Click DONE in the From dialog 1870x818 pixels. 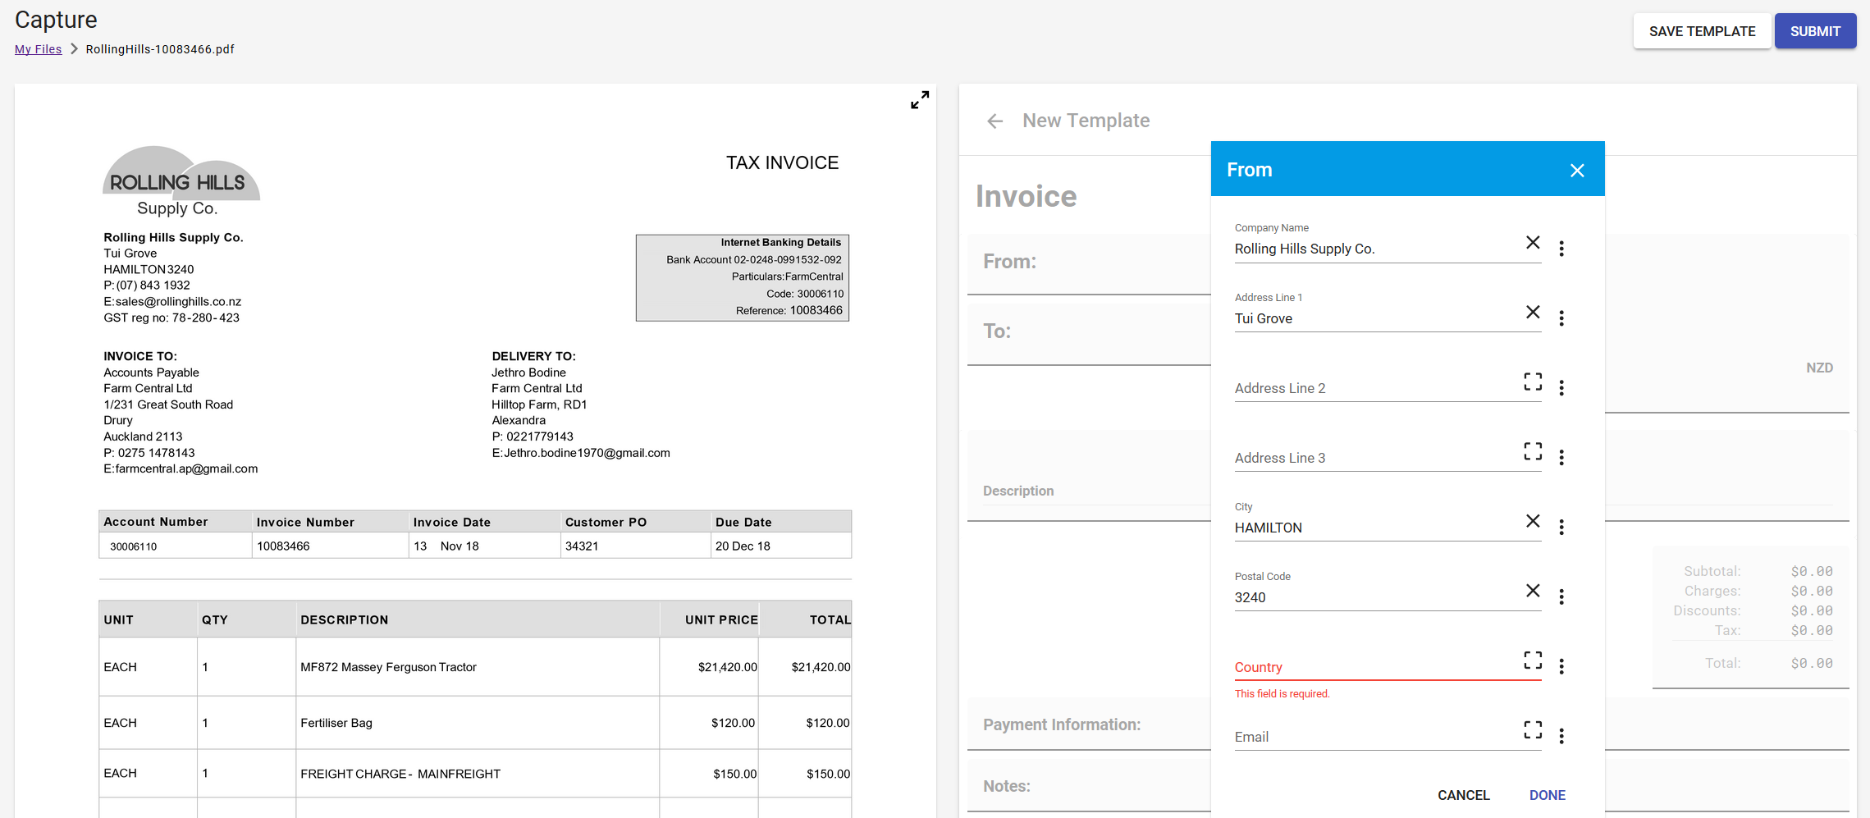(x=1547, y=795)
